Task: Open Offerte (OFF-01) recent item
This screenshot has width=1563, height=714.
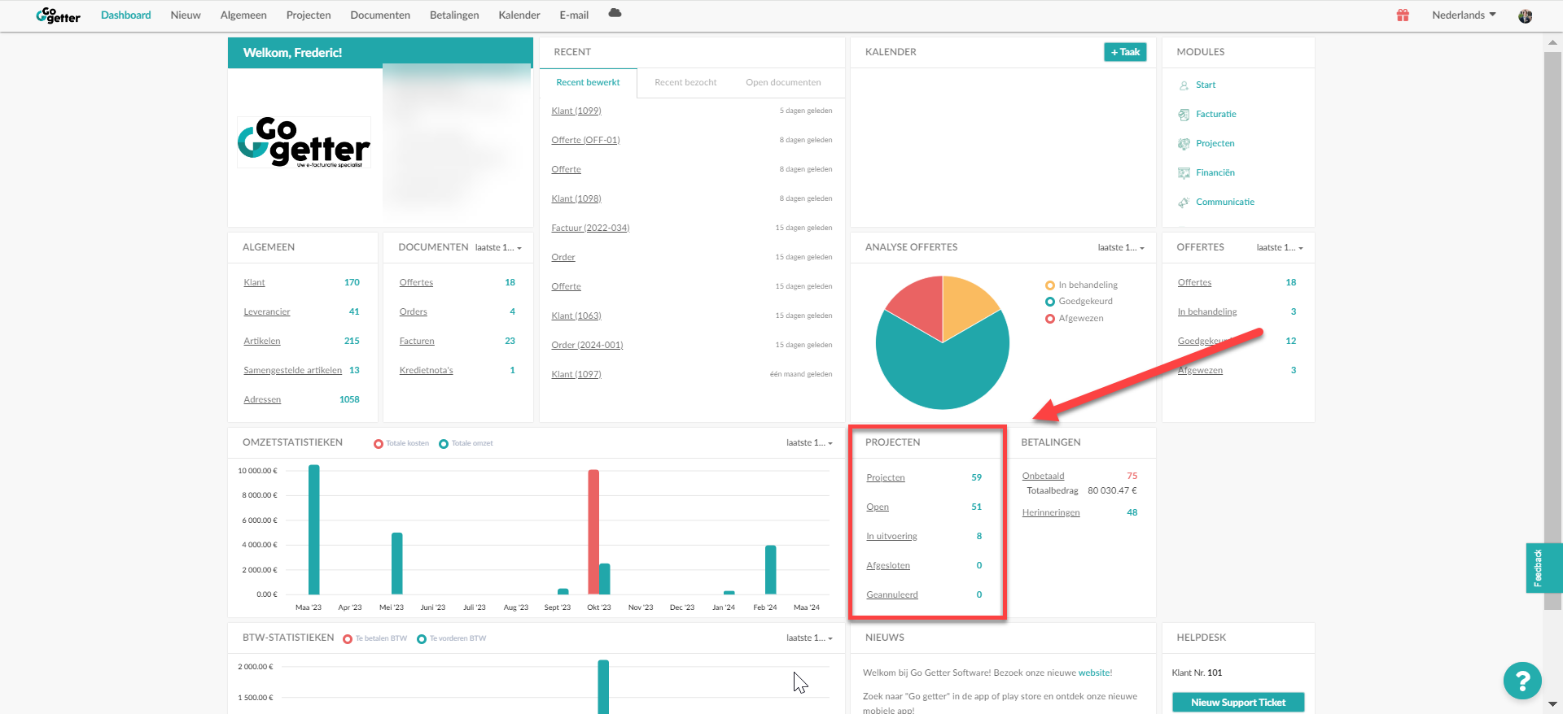Action: point(585,141)
